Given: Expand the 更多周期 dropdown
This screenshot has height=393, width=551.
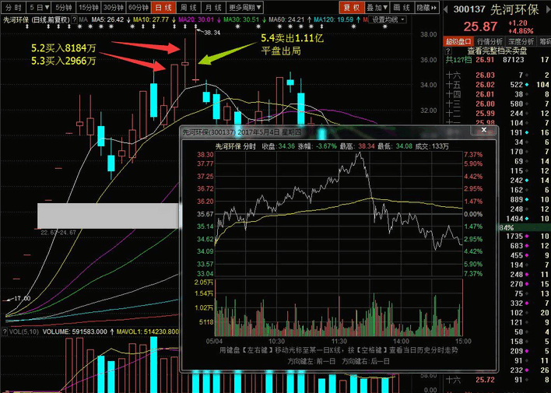Looking at the screenshot, I should pos(244,7).
